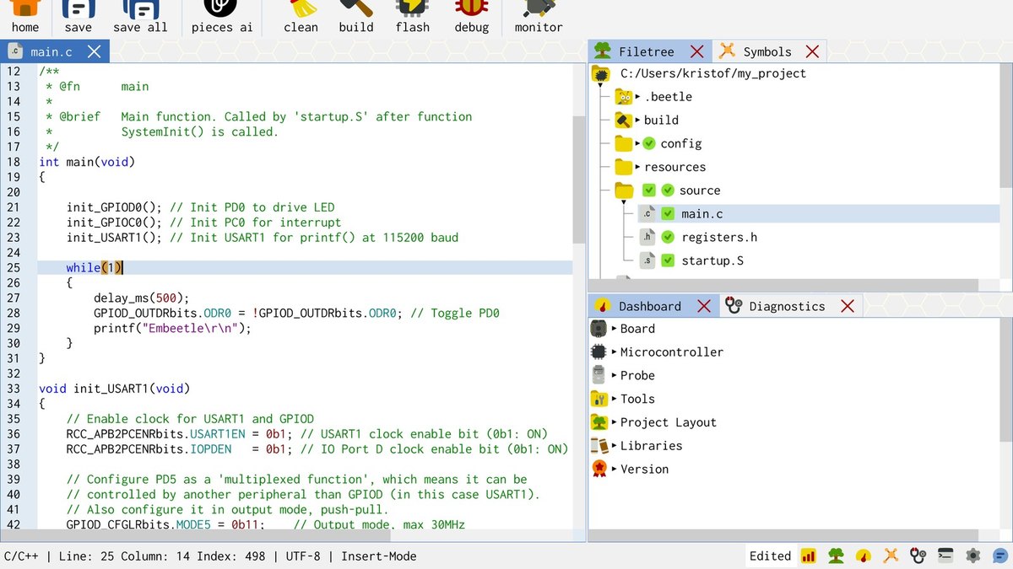Click the round green check beside source
This screenshot has height=569, width=1013.
pyautogui.click(x=668, y=191)
